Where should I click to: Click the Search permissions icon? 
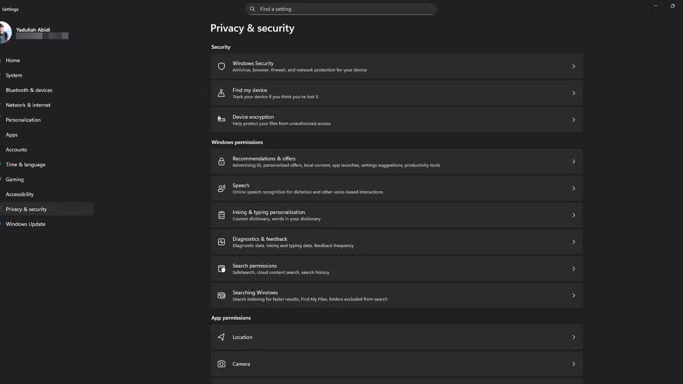[221, 268]
